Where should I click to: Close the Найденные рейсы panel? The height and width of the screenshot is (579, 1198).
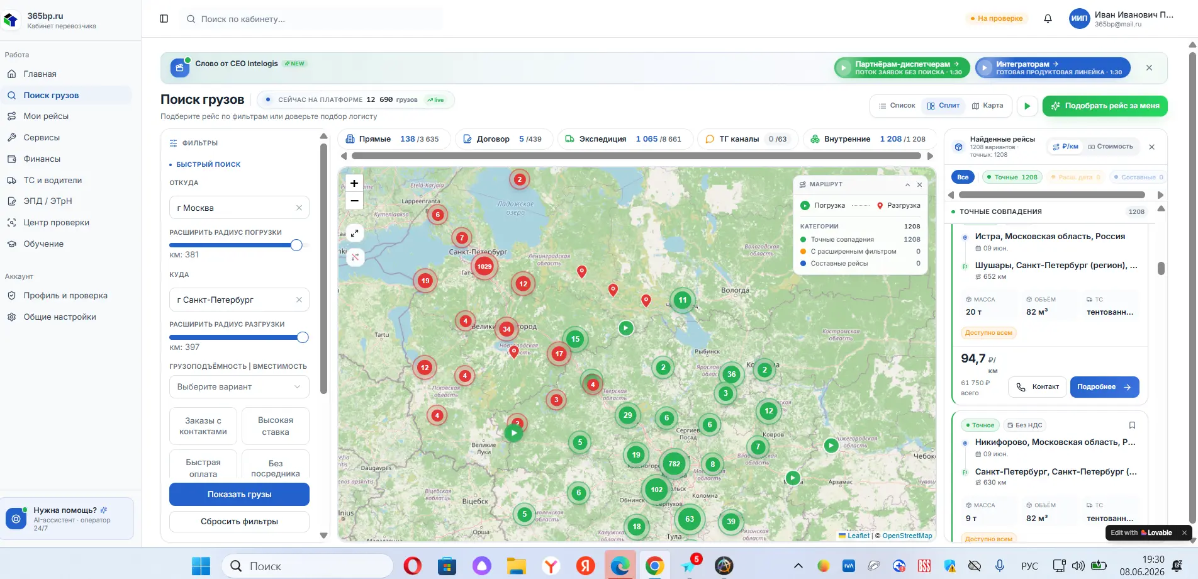pyautogui.click(x=1151, y=147)
